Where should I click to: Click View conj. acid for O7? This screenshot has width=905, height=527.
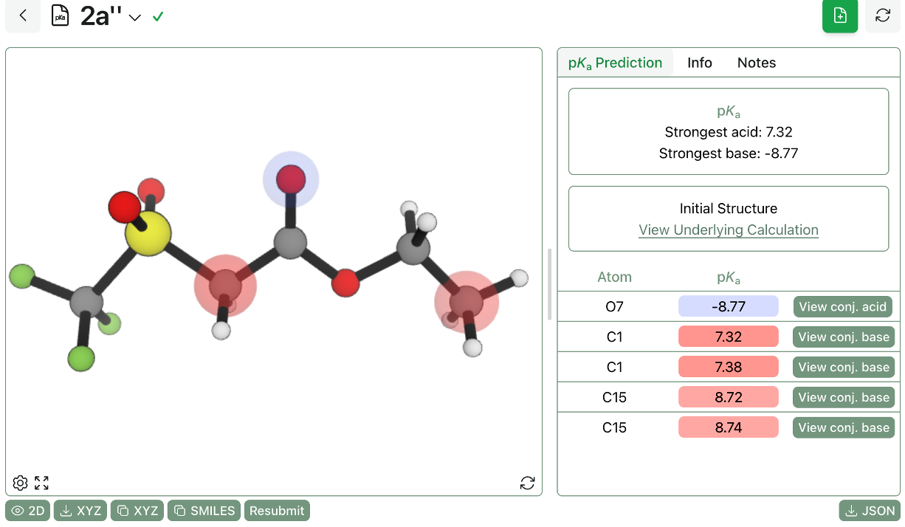[x=843, y=307]
